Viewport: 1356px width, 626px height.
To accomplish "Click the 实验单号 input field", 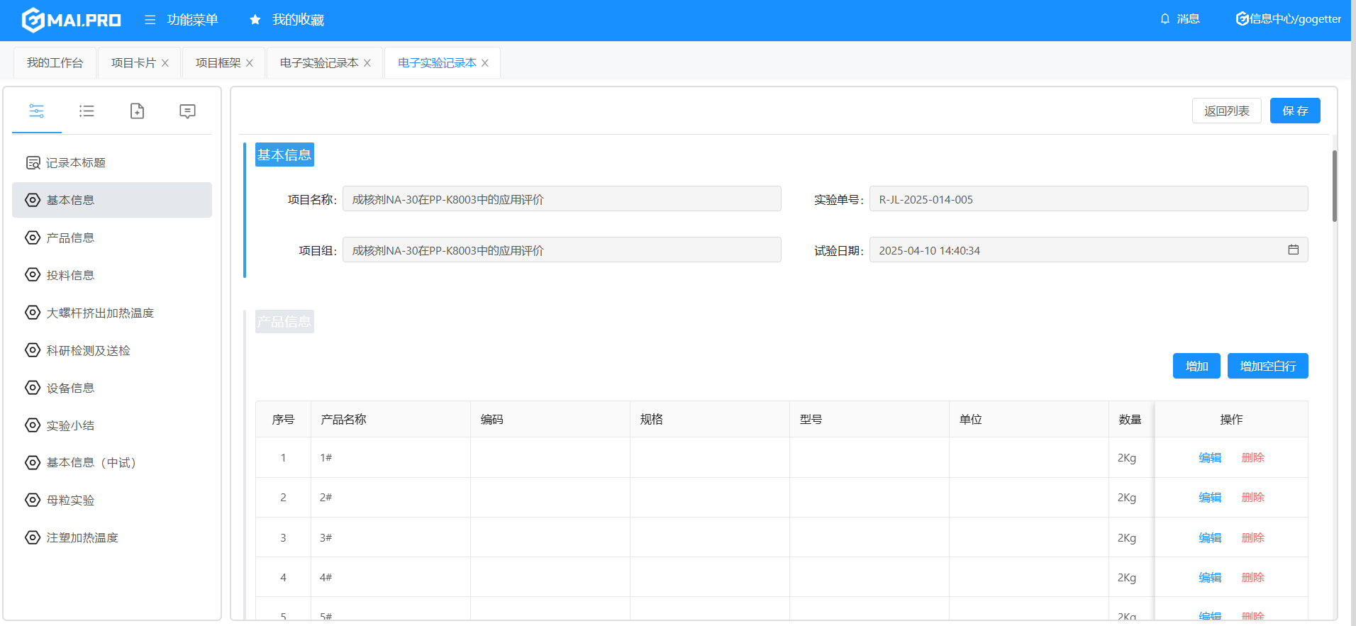I will 1088,199.
